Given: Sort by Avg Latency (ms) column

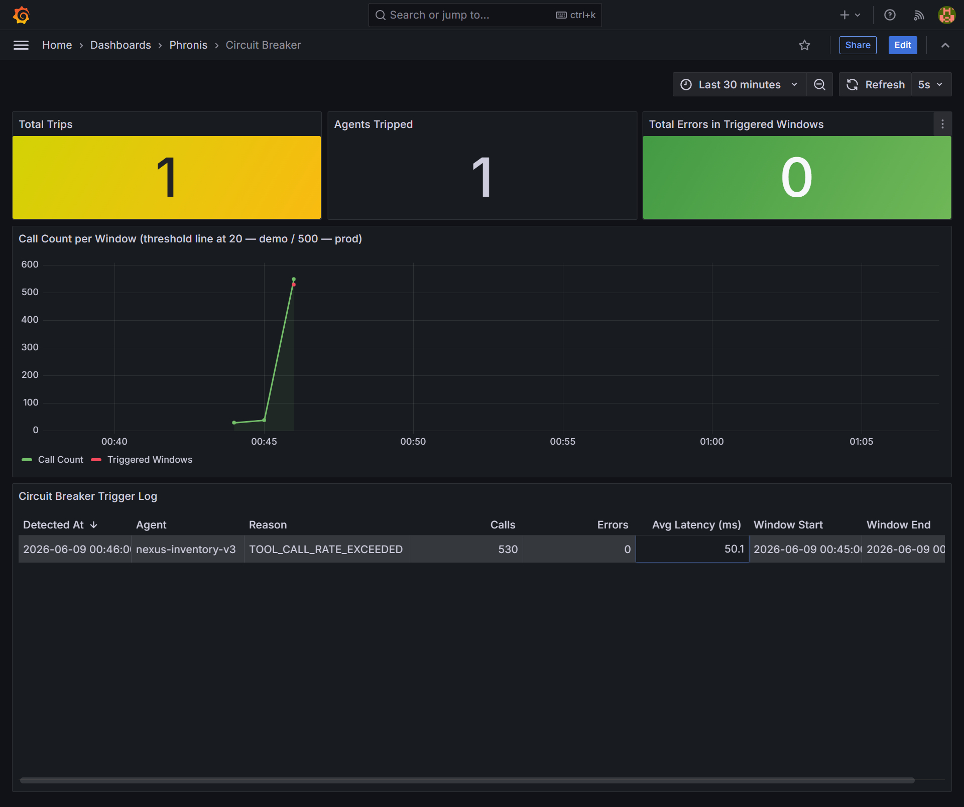Looking at the screenshot, I should click(x=696, y=525).
